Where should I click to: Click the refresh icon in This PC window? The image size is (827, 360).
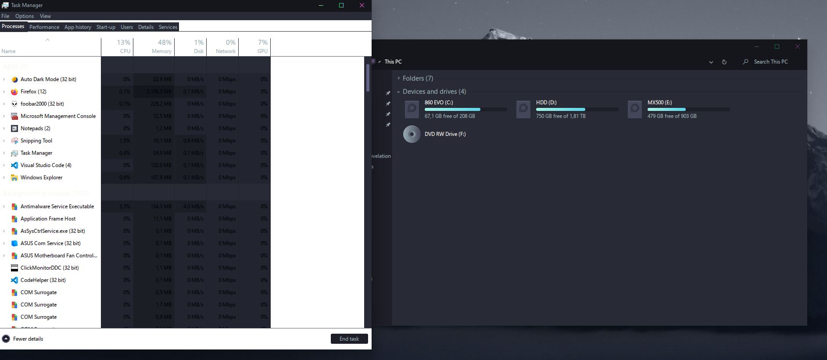[724, 62]
